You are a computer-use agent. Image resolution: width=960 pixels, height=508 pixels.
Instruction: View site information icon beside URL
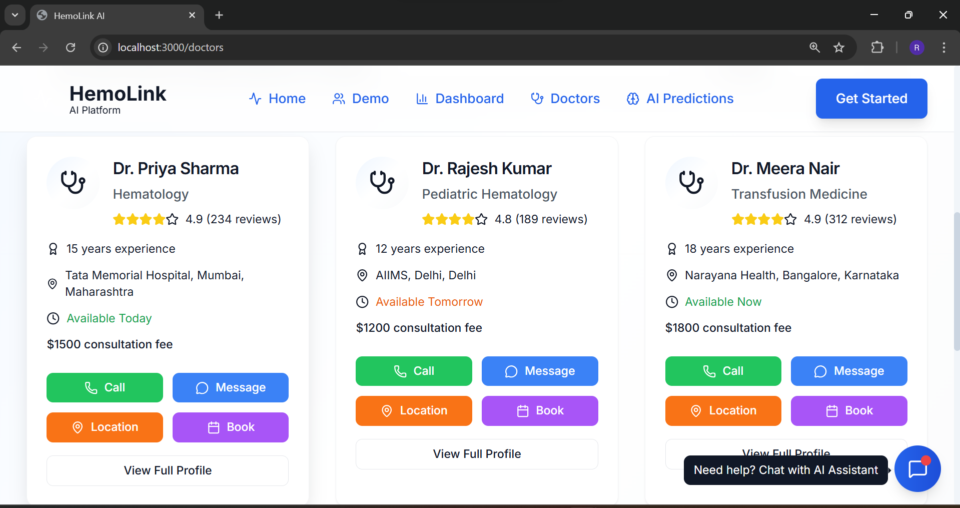[103, 48]
